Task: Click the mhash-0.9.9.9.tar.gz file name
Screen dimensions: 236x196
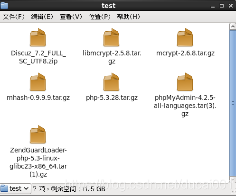Action: [x=38, y=98]
